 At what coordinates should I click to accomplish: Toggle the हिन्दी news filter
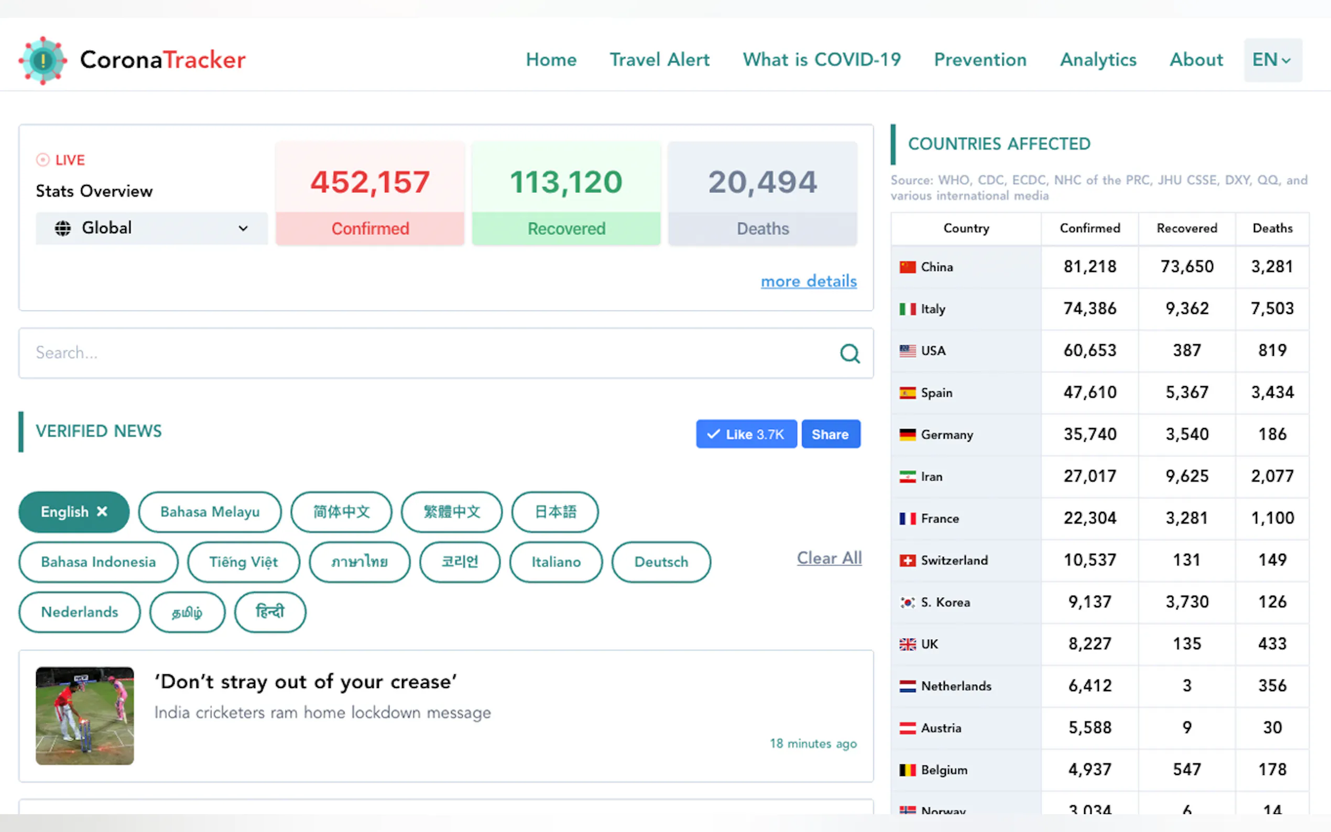click(x=270, y=612)
